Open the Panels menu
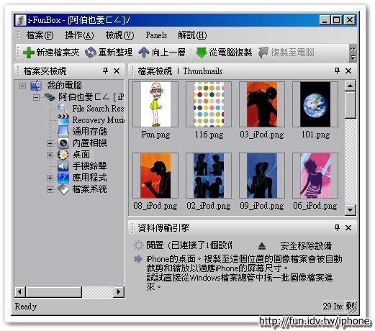 coord(156,35)
